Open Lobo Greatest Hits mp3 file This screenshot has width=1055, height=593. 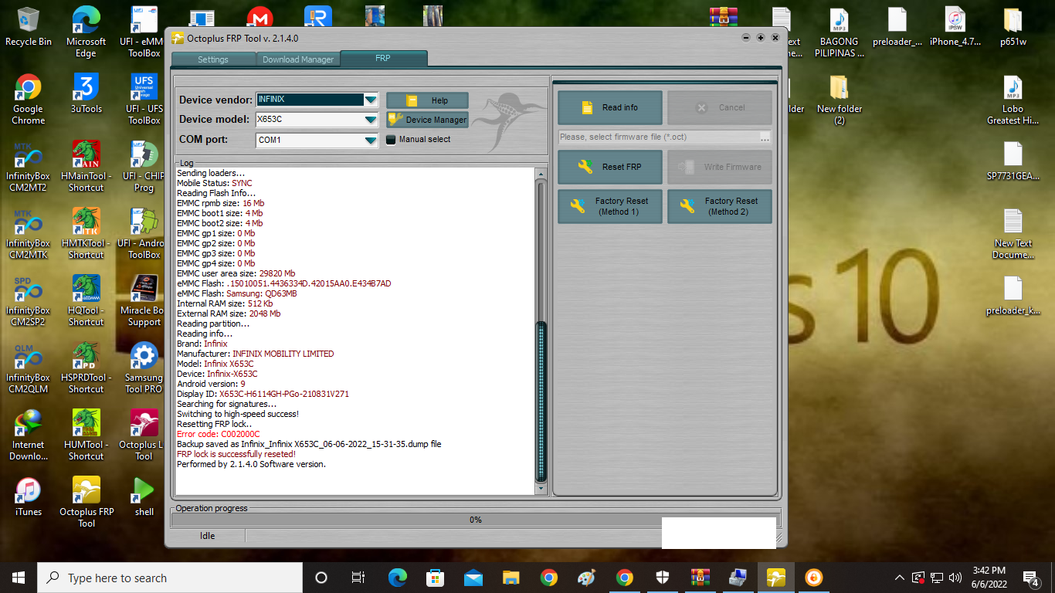(1013, 99)
